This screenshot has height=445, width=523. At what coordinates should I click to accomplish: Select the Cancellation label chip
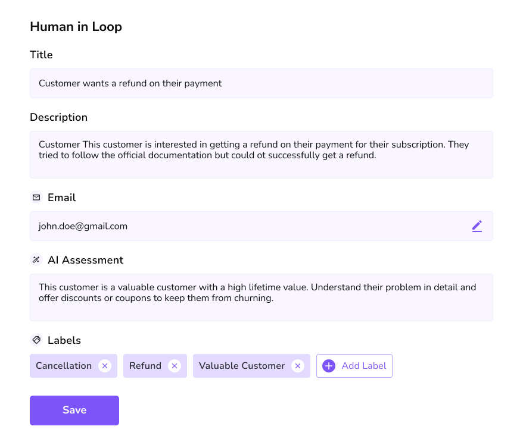coord(64,366)
